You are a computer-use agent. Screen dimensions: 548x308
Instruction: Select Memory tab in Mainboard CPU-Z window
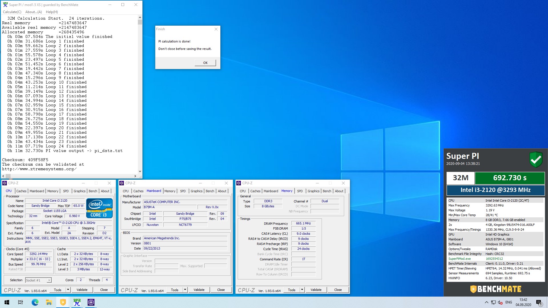[x=170, y=191]
